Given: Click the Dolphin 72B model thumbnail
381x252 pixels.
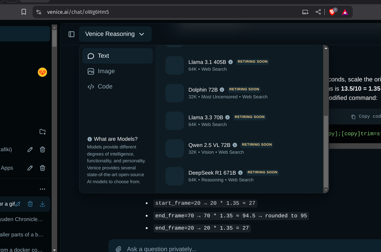Looking at the screenshot, I should point(175,93).
